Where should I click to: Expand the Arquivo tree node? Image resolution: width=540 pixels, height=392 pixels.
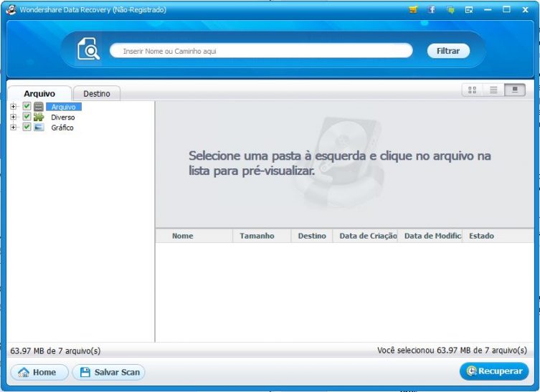point(13,107)
